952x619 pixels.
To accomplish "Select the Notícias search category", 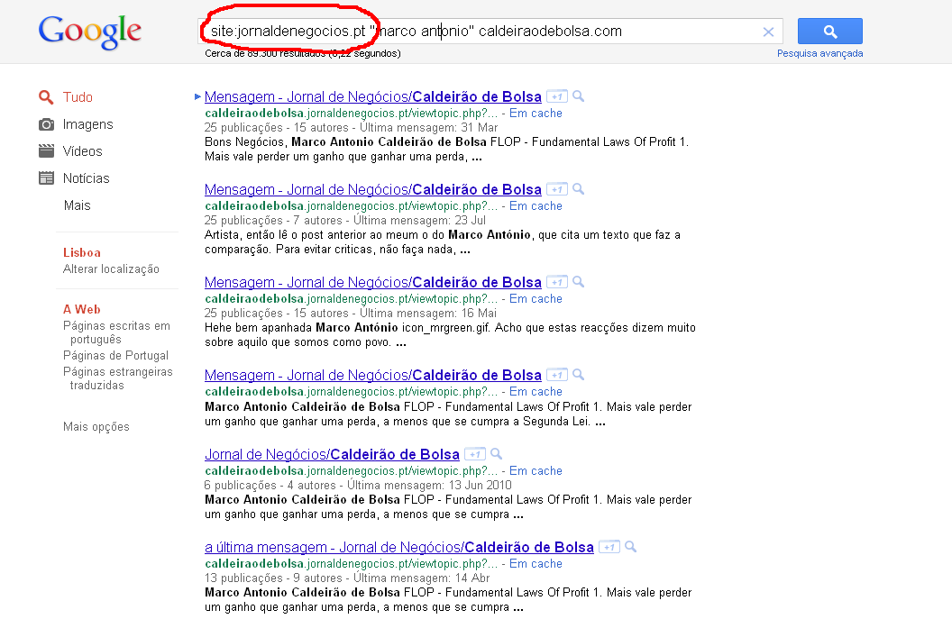I will click(87, 178).
